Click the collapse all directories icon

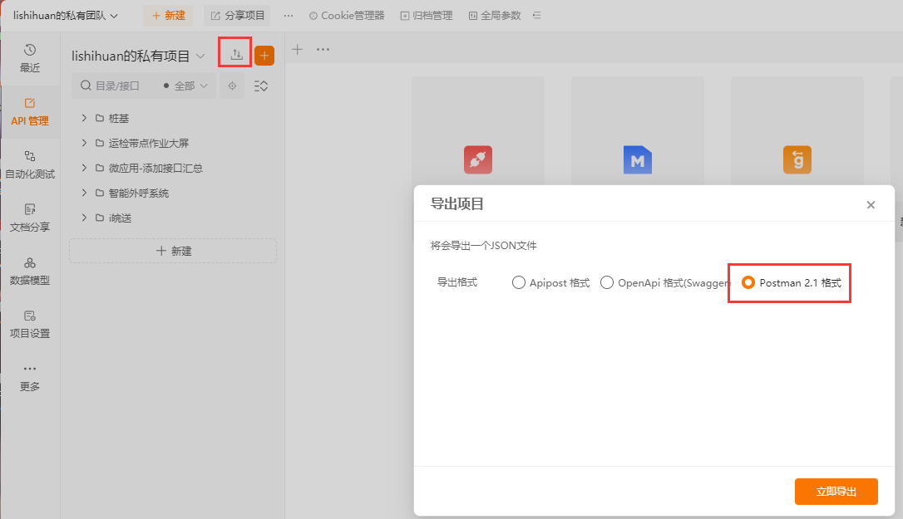(261, 86)
